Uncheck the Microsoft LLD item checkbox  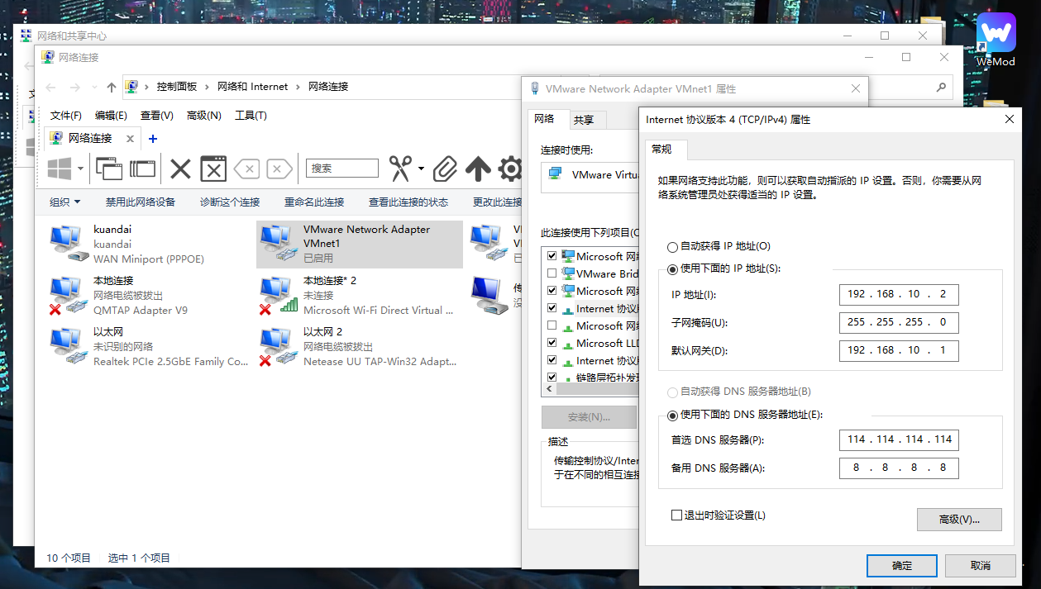(x=552, y=343)
